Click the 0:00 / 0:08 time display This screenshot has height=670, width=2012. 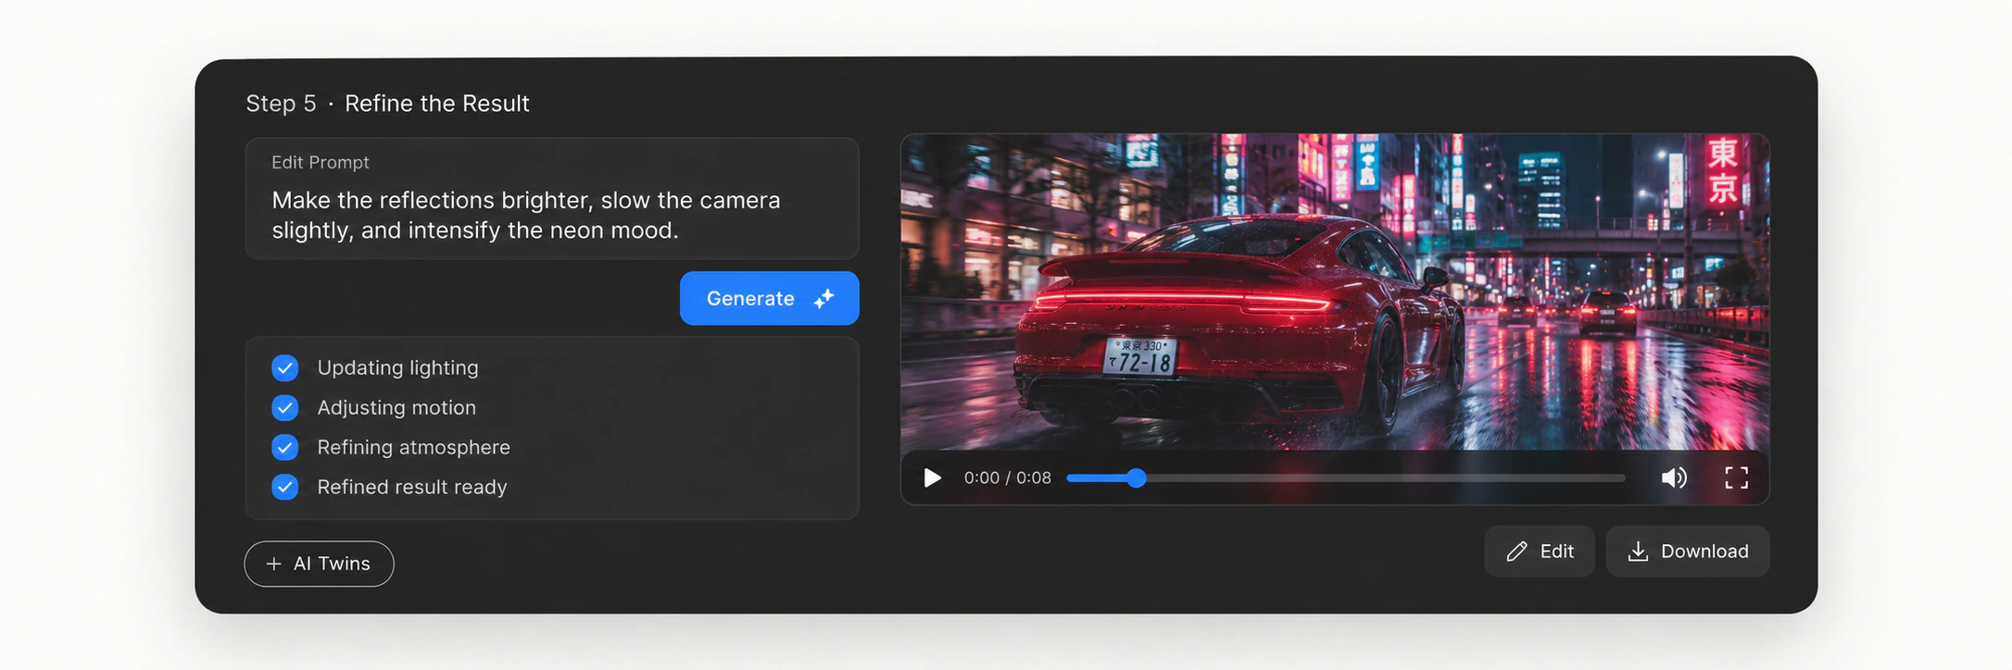coord(1007,478)
